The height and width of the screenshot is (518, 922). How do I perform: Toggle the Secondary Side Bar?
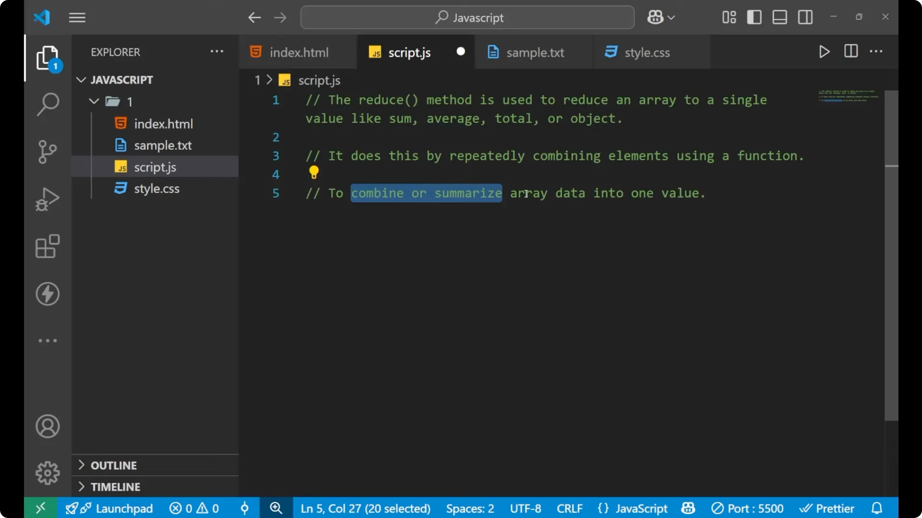[x=805, y=17]
